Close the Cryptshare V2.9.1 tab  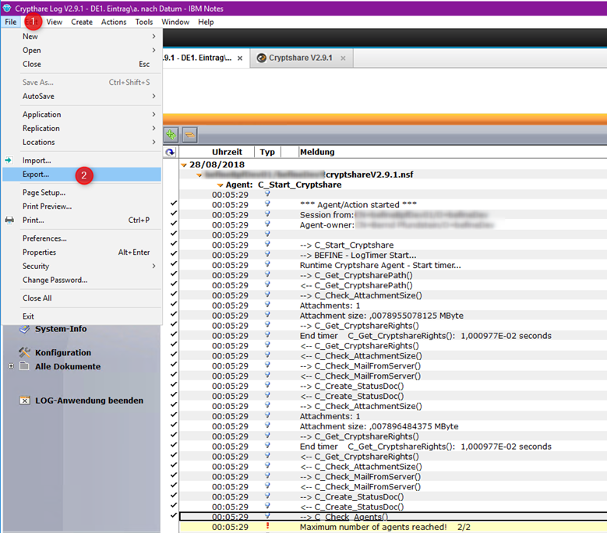(x=343, y=58)
